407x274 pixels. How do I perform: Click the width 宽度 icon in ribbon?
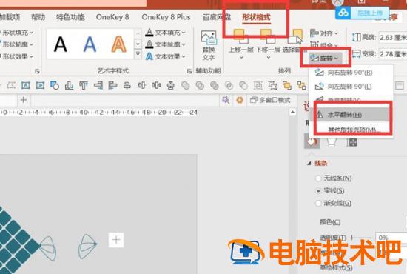pos(357,54)
